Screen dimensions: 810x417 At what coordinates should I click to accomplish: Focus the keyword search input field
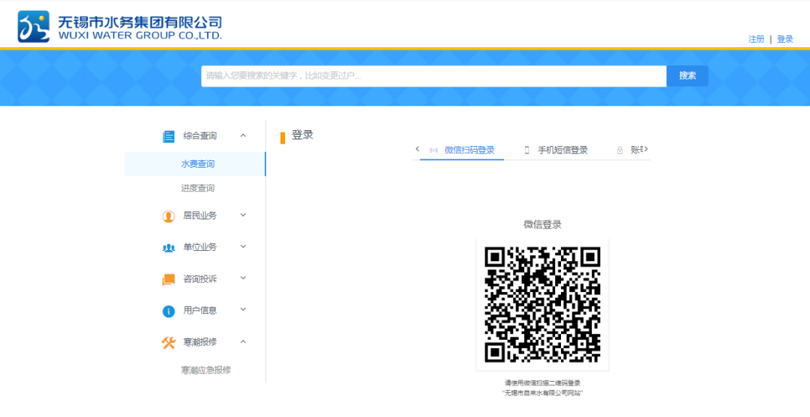pyautogui.click(x=433, y=76)
